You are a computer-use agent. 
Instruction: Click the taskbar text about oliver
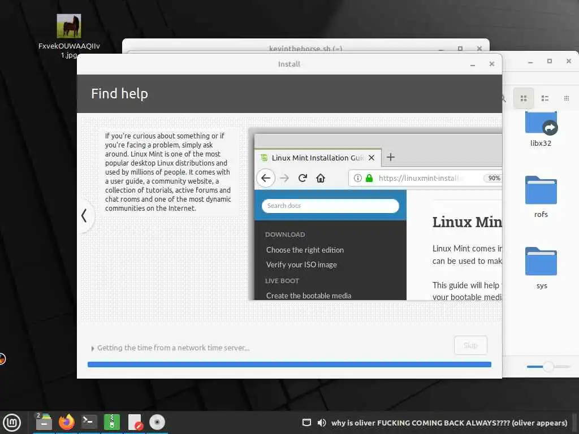[x=449, y=423]
